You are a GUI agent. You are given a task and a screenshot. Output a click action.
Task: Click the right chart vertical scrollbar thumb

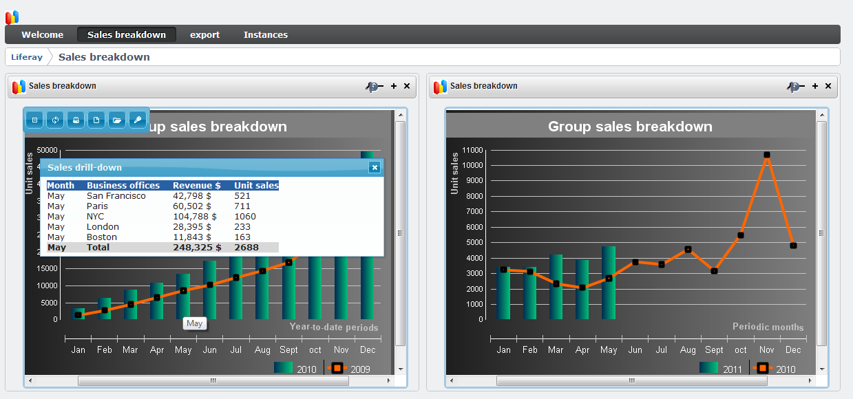[x=821, y=234]
